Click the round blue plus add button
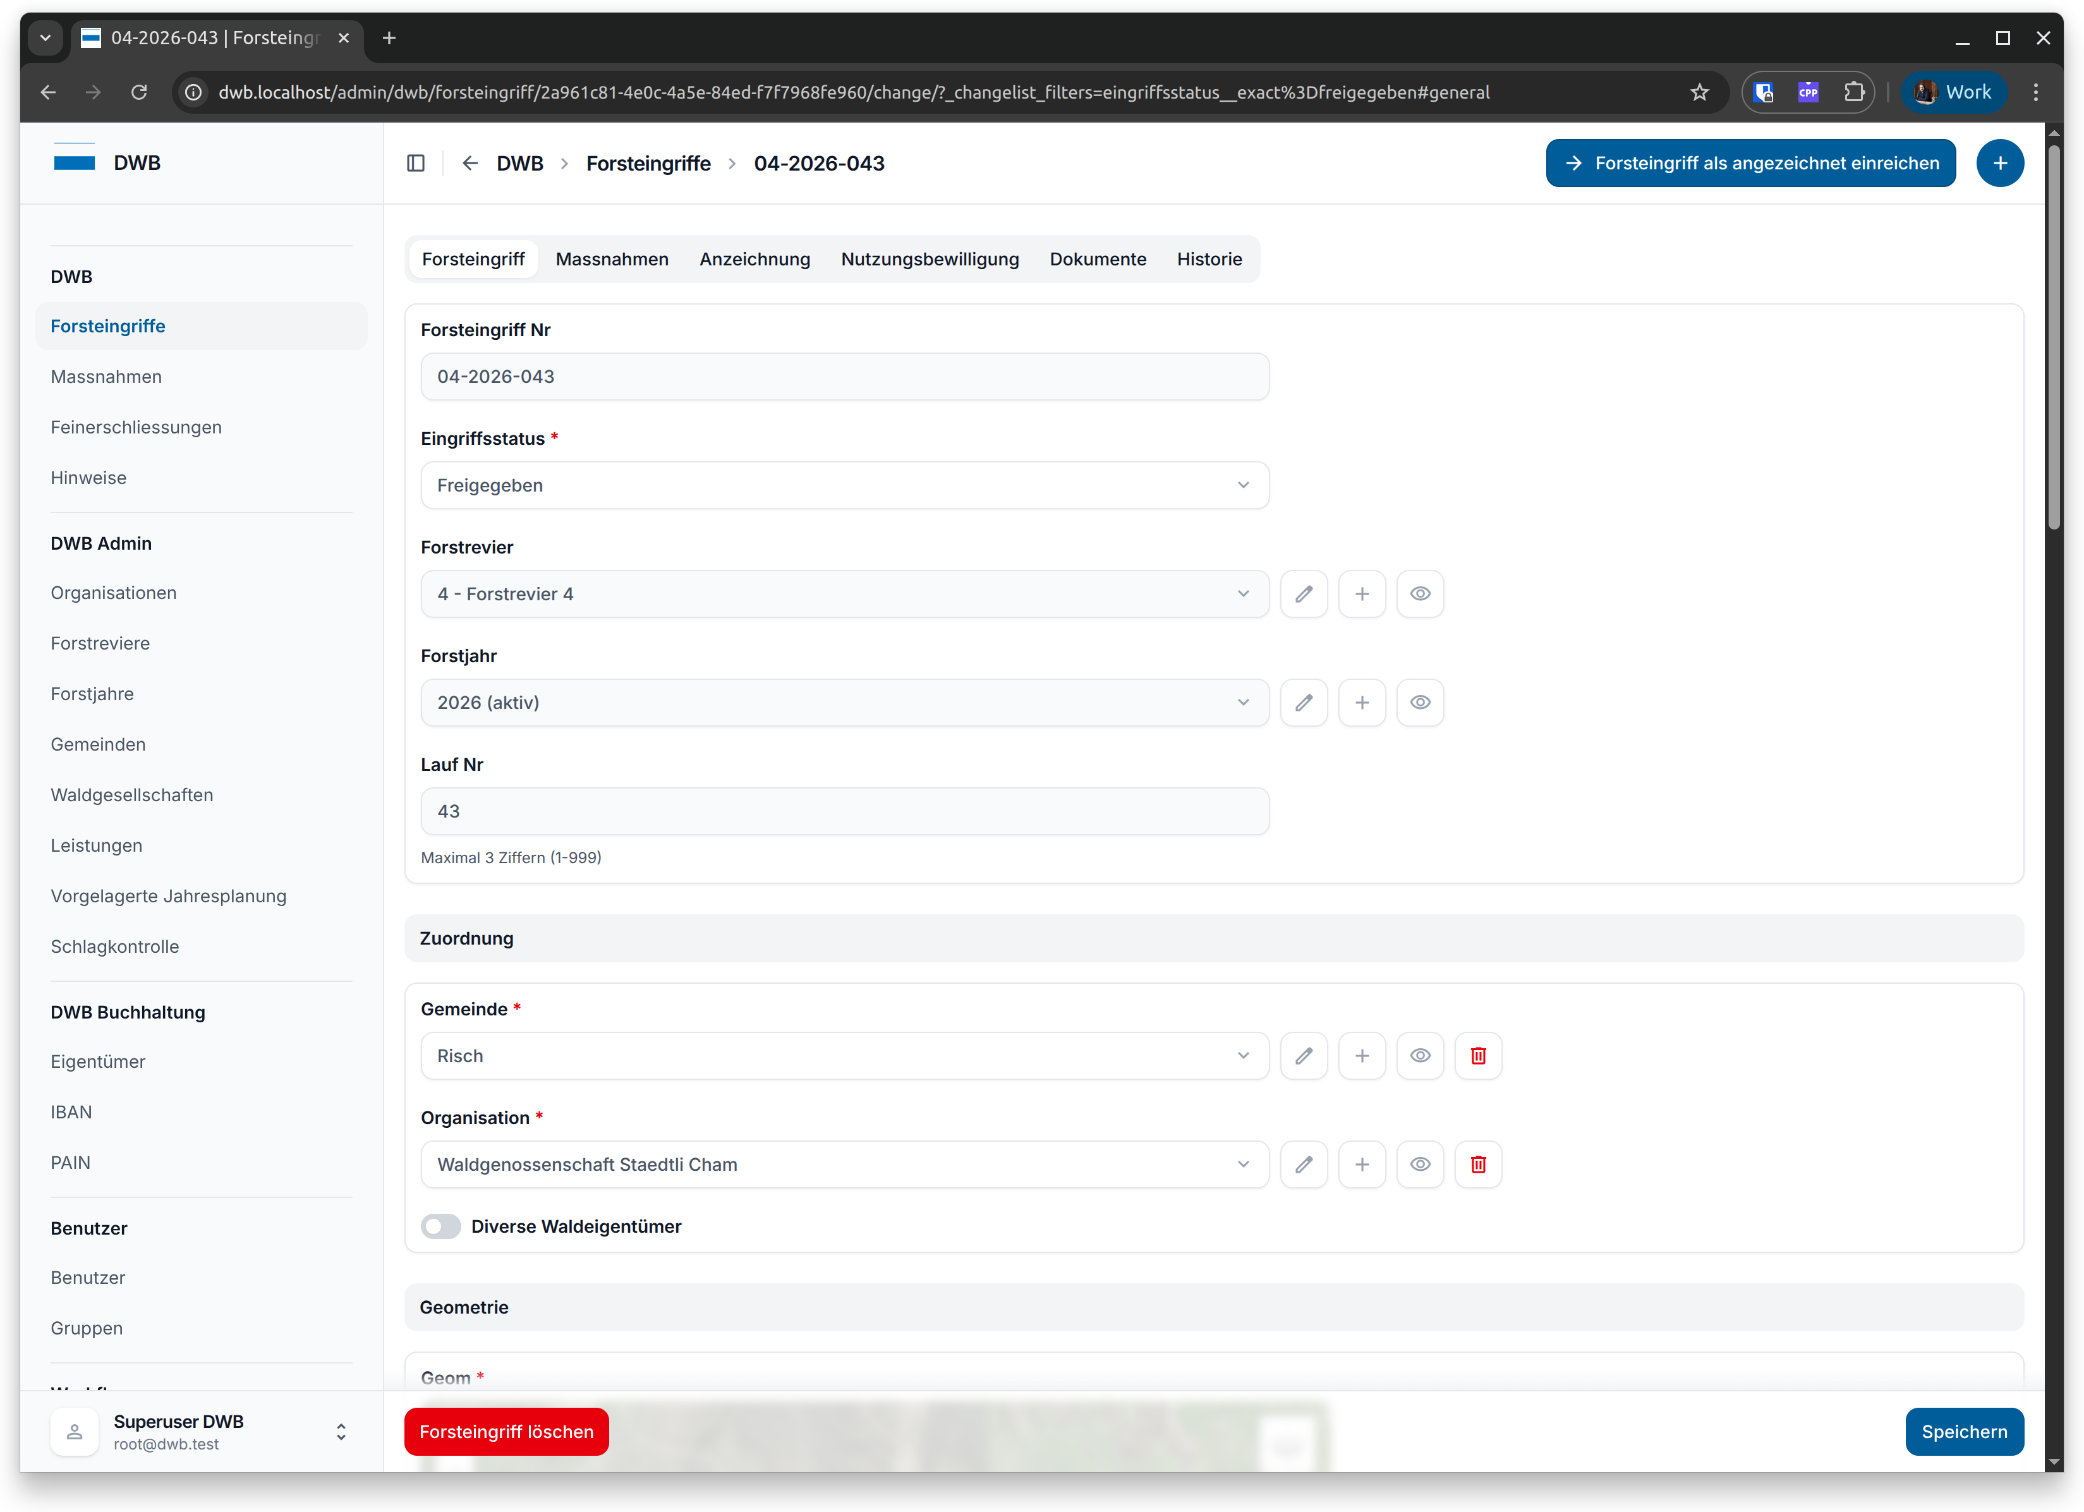The width and height of the screenshot is (2084, 1512). (1999, 162)
